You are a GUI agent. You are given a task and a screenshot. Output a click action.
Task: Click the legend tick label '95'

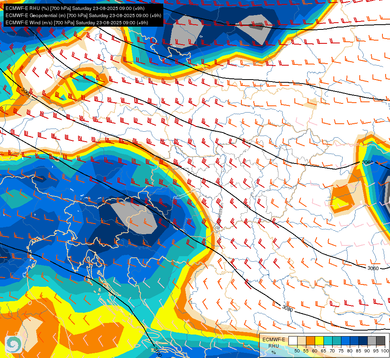[376, 351]
